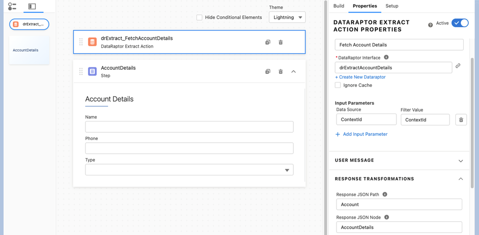Open help icon next to Active
The image size is (479, 235).
430,25
